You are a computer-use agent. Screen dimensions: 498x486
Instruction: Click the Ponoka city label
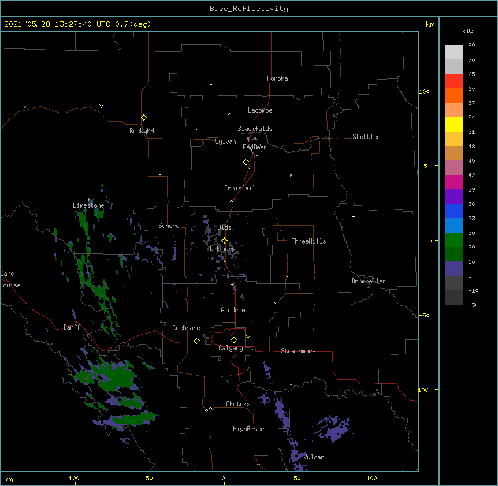(x=277, y=78)
